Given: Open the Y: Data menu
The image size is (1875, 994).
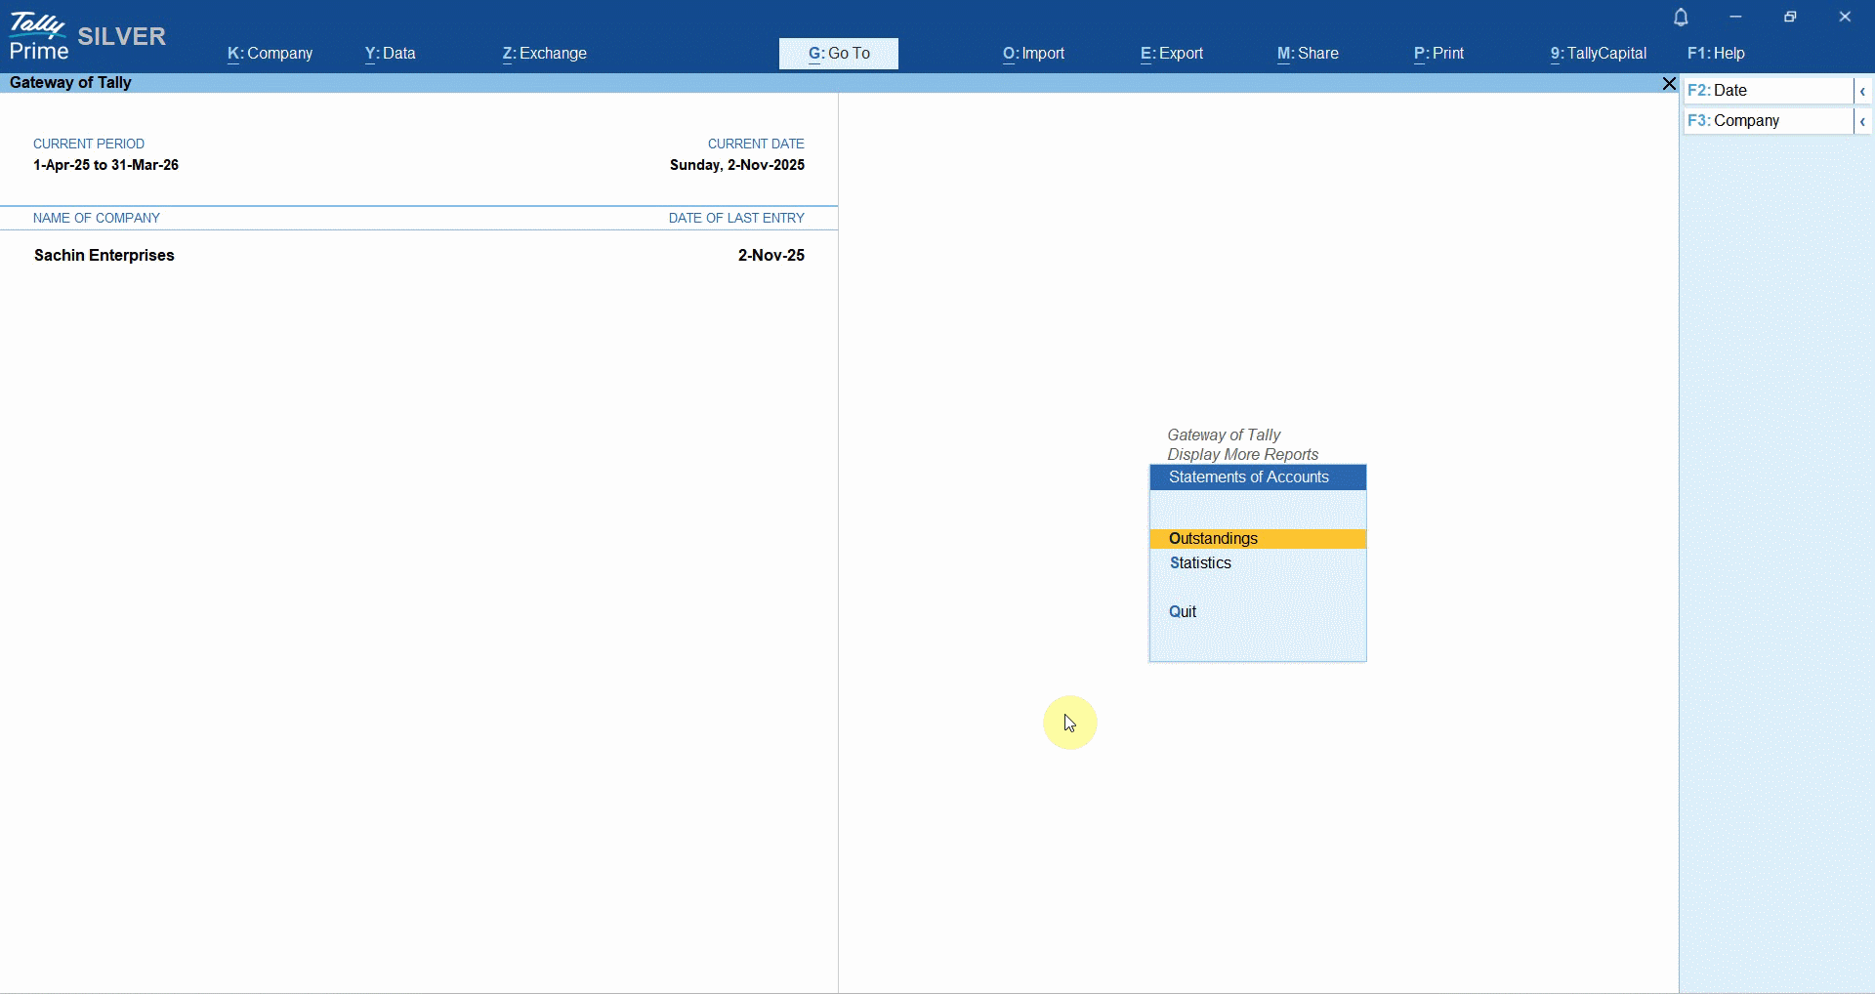Looking at the screenshot, I should click(x=391, y=54).
